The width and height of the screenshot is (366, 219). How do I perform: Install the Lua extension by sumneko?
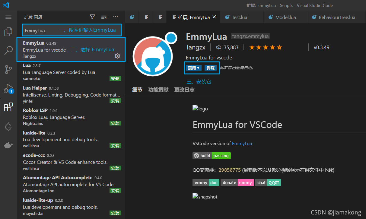pyautogui.click(x=115, y=78)
